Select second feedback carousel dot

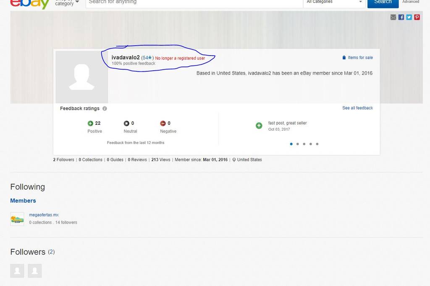pos(298,144)
